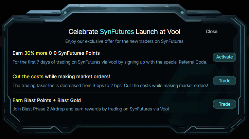Click the yellow 'Earn' in Blast heading
Screen dimensions: 249x139
click(x=18, y=100)
